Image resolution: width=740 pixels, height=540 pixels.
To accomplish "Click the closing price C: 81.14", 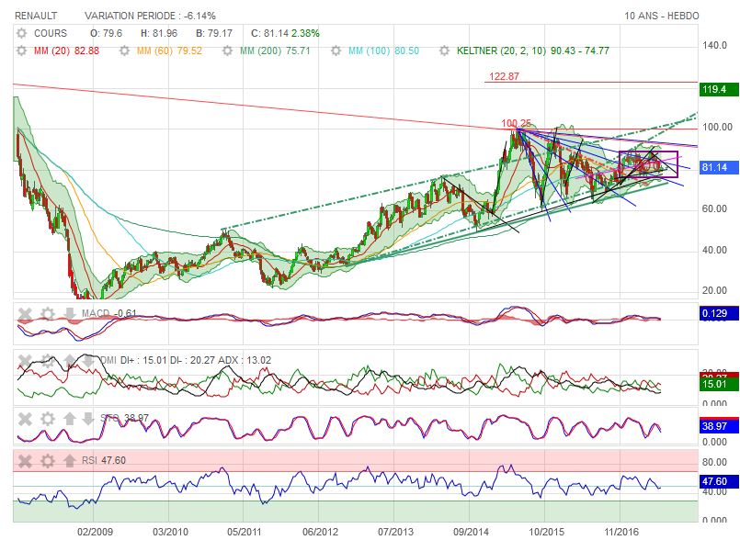I will [x=269, y=33].
